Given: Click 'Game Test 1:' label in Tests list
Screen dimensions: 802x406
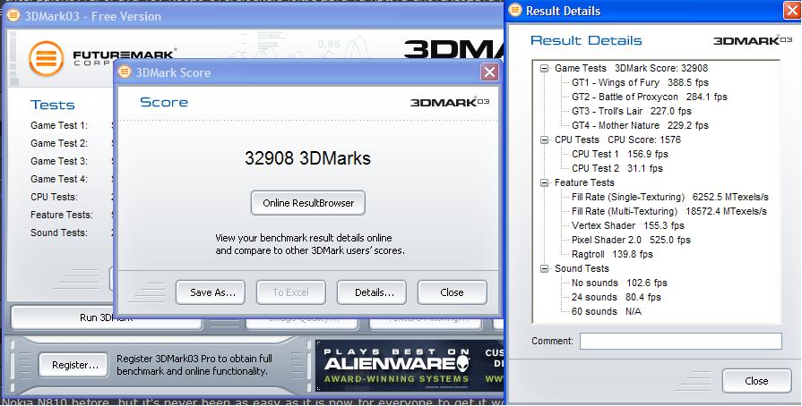Looking at the screenshot, I should point(59,125).
